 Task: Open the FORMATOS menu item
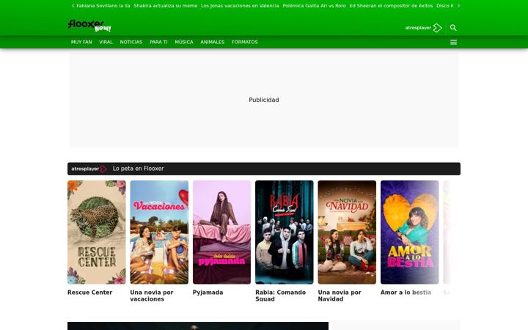[244, 42]
